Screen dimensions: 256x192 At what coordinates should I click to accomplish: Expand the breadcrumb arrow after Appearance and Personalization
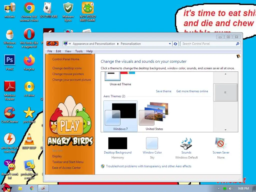click(118, 44)
